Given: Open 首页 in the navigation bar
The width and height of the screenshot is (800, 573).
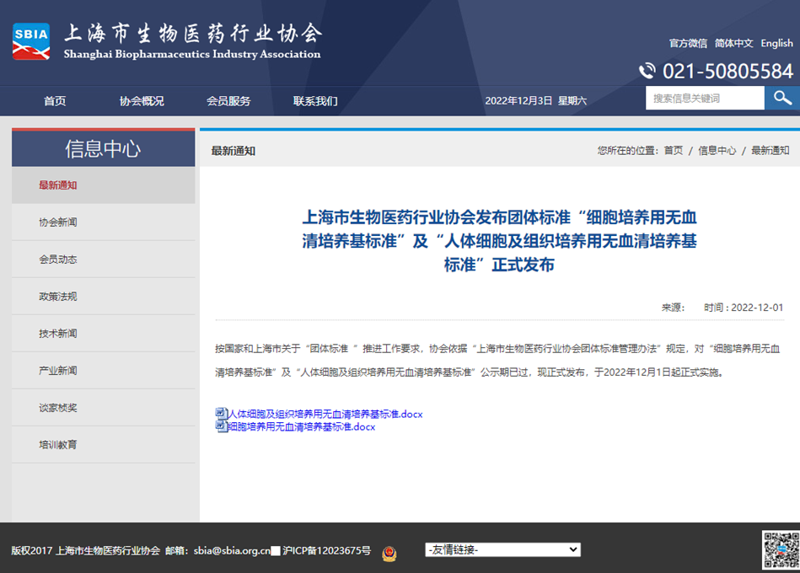Looking at the screenshot, I should (x=55, y=101).
